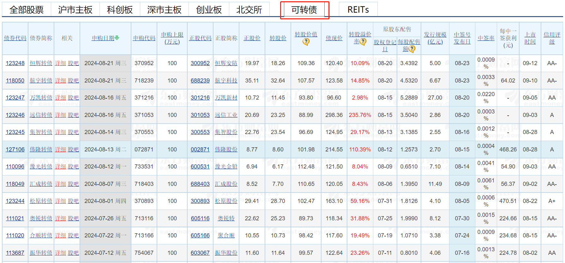
Task: Open 详细 link for 航宇转债
Action: coord(60,81)
